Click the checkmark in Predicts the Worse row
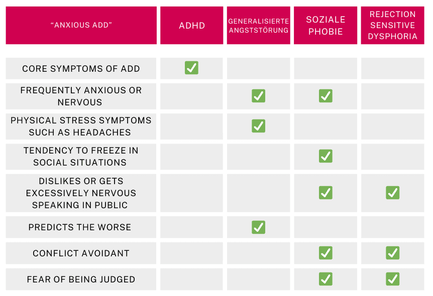 pyautogui.click(x=258, y=227)
